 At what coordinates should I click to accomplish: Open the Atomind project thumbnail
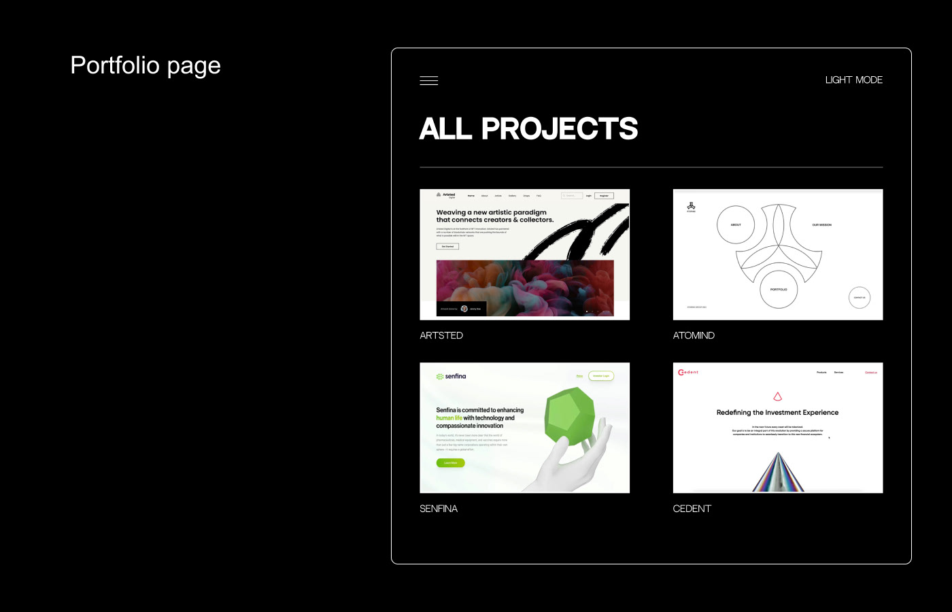(778, 254)
